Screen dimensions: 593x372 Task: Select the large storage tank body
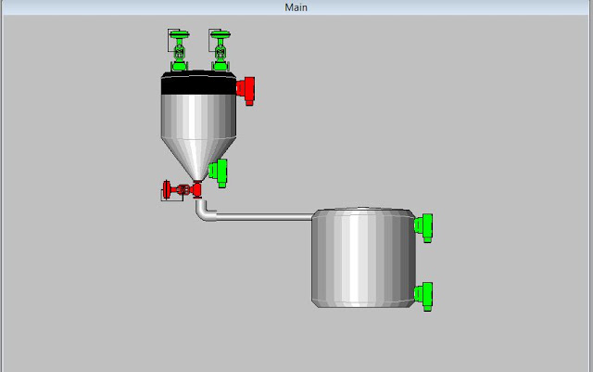(363, 260)
